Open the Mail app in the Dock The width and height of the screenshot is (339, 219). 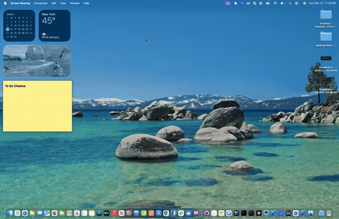coord(40,213)
